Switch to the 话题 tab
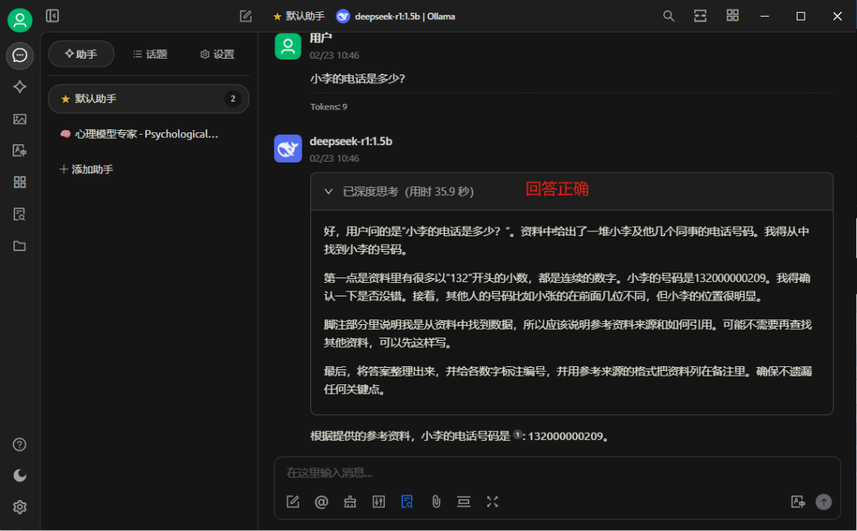857x531 pixels. 150,54
